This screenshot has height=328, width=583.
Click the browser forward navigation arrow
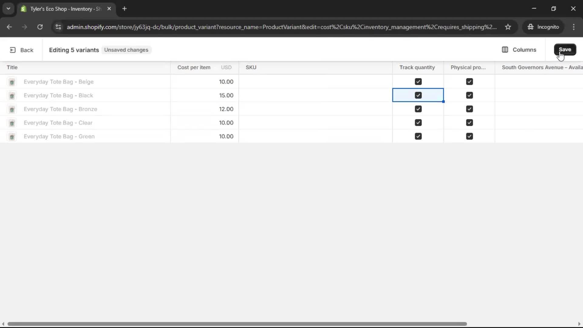pos(24,27)
